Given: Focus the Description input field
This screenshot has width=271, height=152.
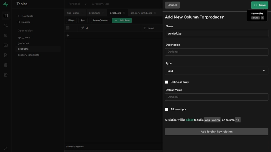Looking at the screenshot, I should 216,52.
